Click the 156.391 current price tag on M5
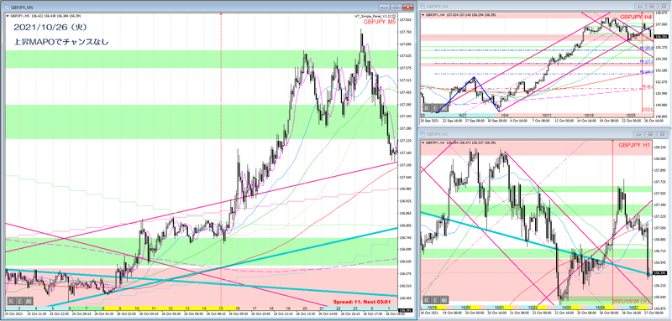The image size is (672, 321). coord(405,311)
